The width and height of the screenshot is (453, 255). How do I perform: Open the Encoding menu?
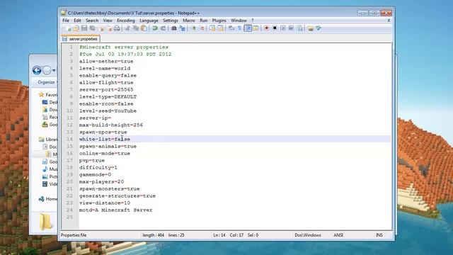click(x=126, y=21)
